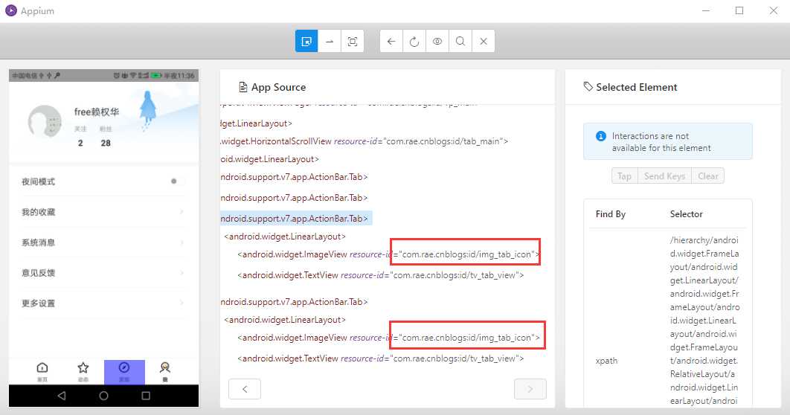Click interactions not available info icon
Image resolution: width=790 pixels, height=415 pixels.
[600, 136]
